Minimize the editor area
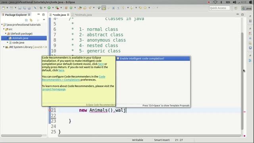This screenshot has width=254, height=143. pyautogui.click(x=237, y=14)
